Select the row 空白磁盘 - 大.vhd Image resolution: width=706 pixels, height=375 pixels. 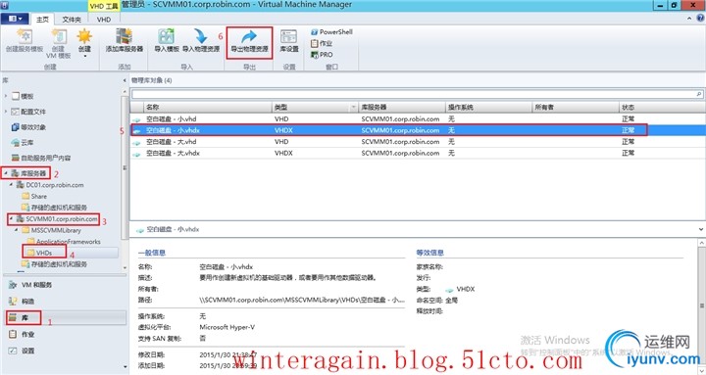click(x=418, y=142)
